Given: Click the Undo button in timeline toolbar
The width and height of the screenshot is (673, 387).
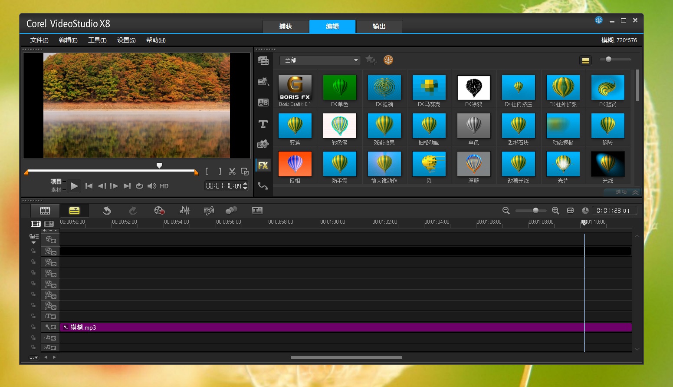Looking at the screenshot, I should click(107, 211).
